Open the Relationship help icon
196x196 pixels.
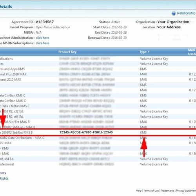coord(174,13)
